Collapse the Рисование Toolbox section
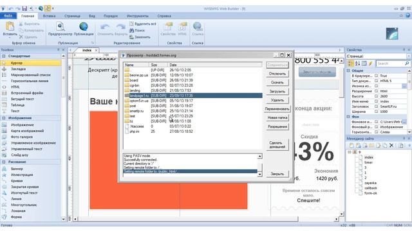 4,162
